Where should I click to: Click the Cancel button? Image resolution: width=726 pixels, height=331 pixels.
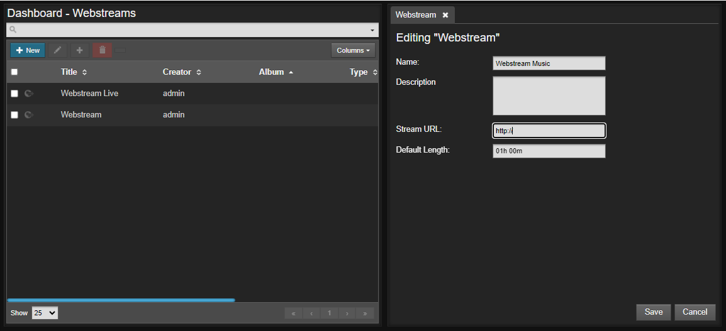pyautogui.click(x=695, y=312)
